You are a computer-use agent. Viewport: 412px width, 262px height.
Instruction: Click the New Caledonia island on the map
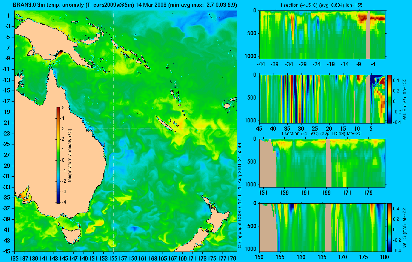164,124
